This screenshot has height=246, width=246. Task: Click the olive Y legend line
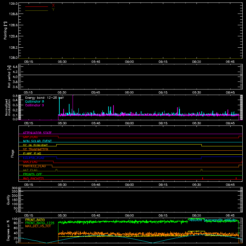[x=37, y=11]
